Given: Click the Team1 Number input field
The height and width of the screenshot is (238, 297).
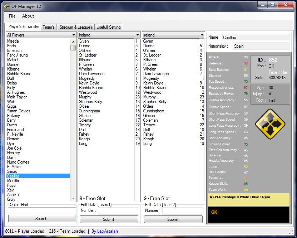Looking at the screenshot, I should pos(118,211).
